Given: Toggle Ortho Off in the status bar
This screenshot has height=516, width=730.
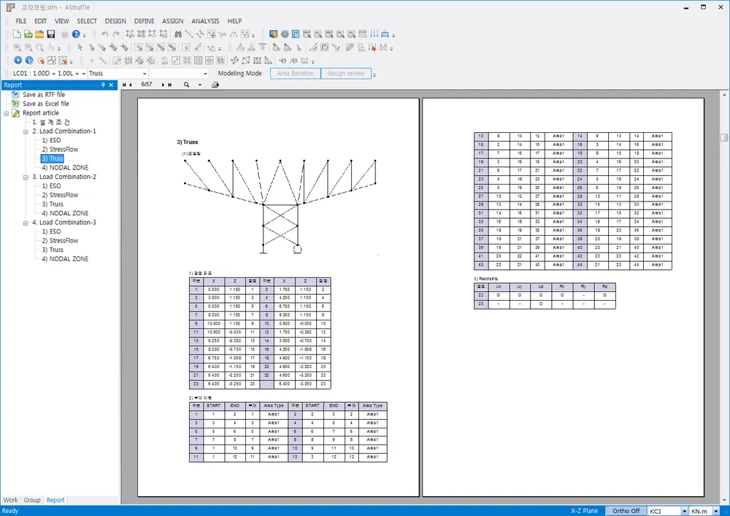Looking at the screenshot, I should point(626,511).
